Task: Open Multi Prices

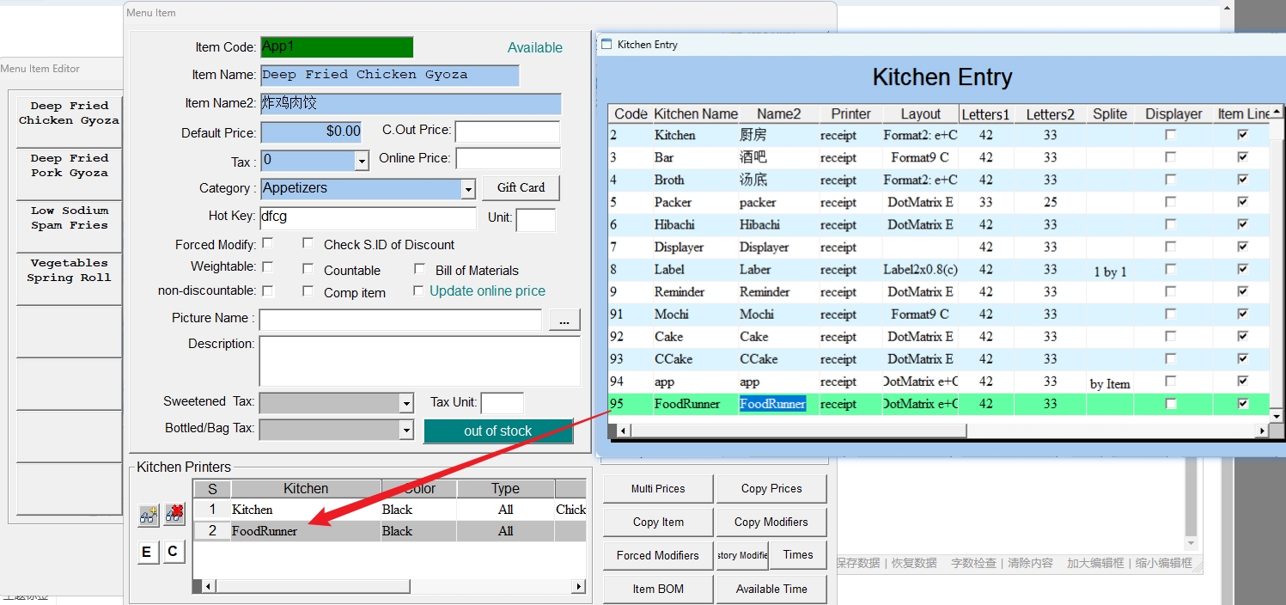Action: click(x=658, y=488)
